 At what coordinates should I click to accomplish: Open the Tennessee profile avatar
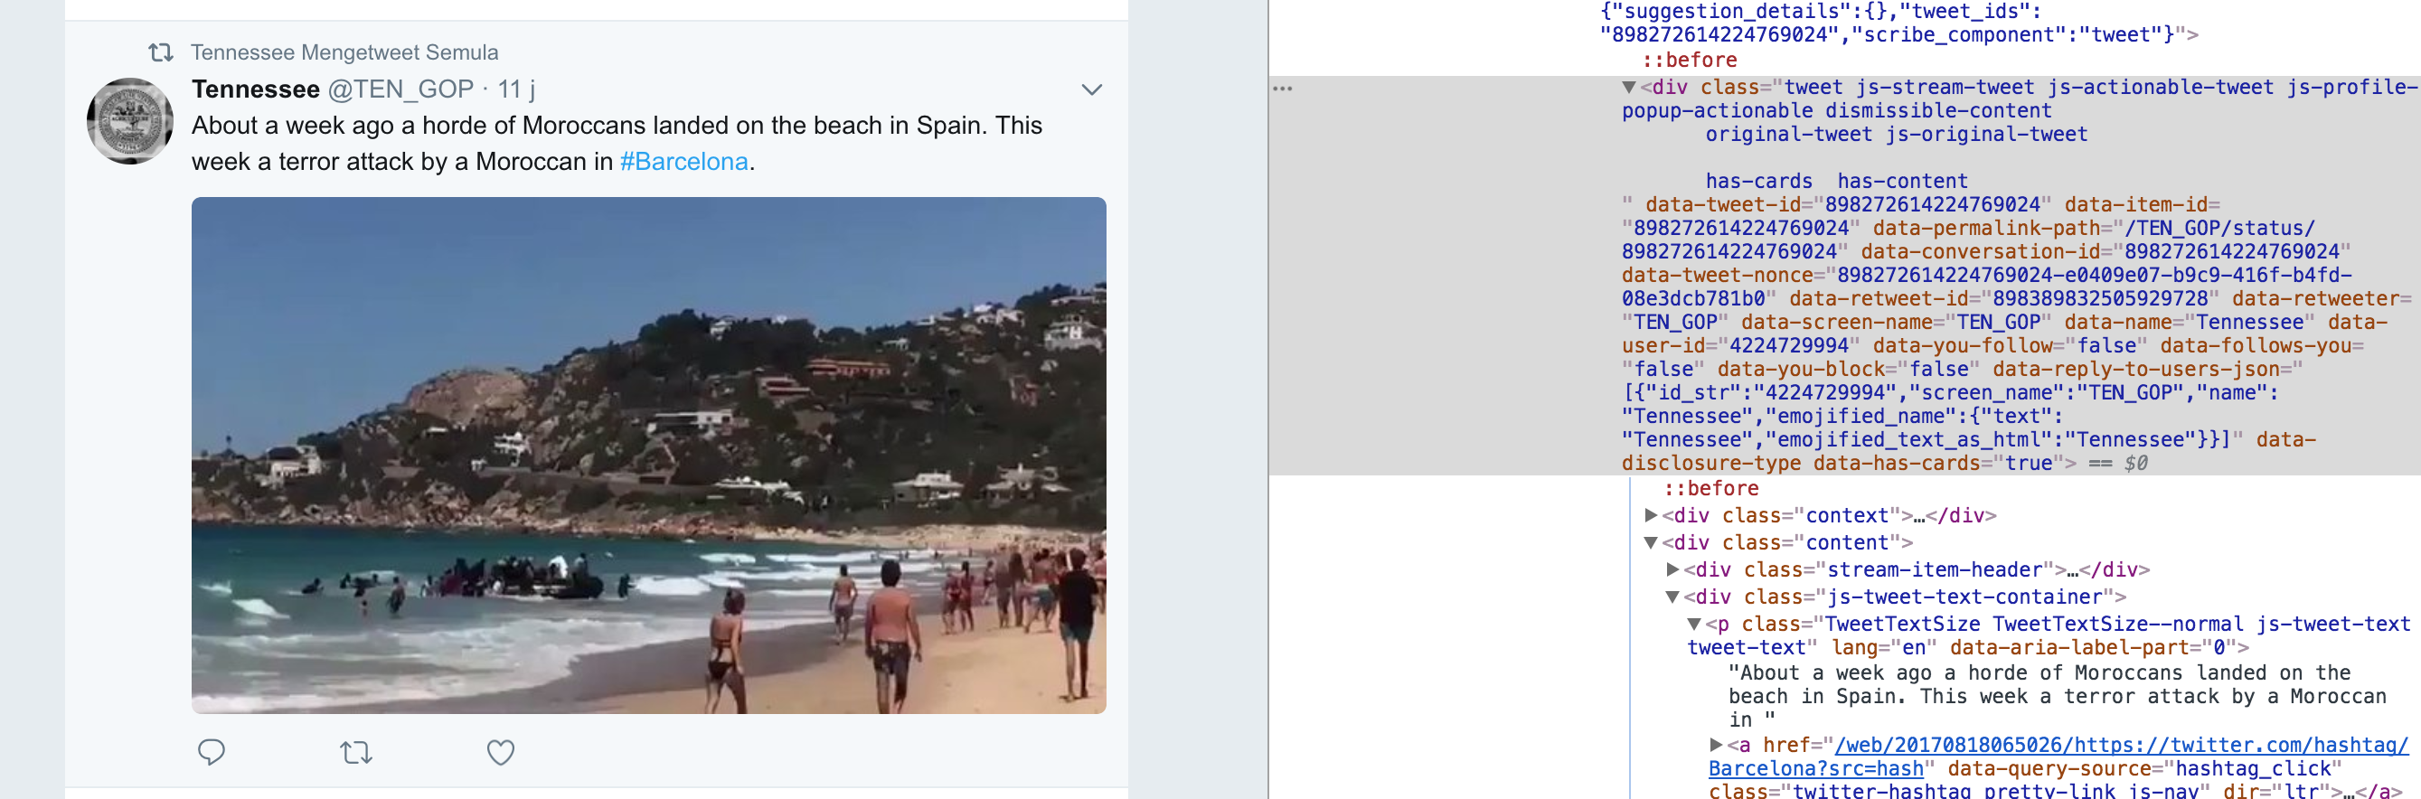click(129, 121)
